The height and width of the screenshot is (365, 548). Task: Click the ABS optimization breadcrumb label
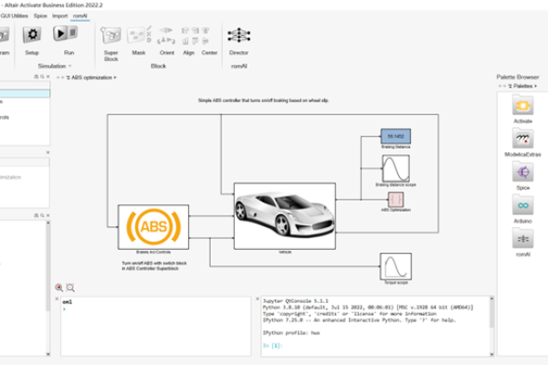coord(91,78)
